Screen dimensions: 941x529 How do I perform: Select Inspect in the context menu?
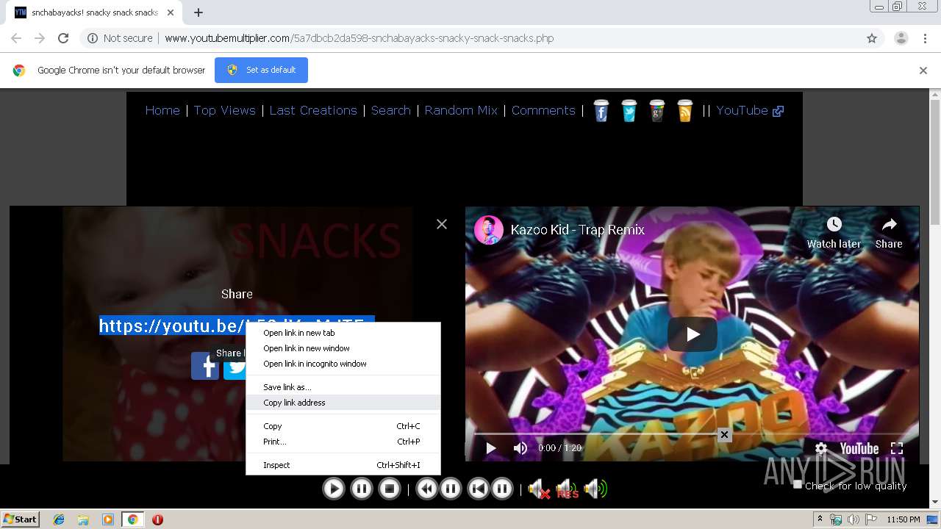343,465
